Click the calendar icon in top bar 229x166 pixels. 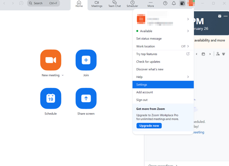click(182, 3)
